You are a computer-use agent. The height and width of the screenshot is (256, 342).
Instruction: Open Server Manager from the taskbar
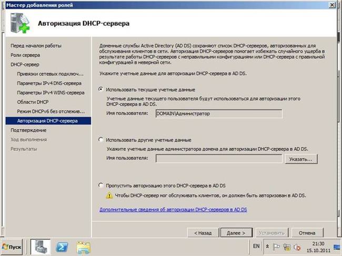coord(41,247)
